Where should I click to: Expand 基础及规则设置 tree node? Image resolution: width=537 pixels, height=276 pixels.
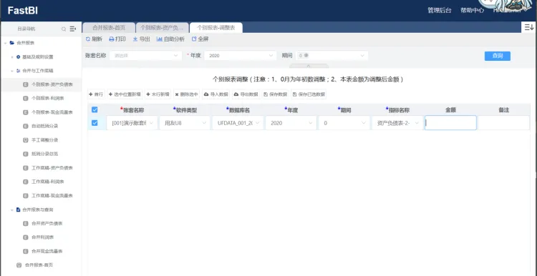tap(12, 57)
